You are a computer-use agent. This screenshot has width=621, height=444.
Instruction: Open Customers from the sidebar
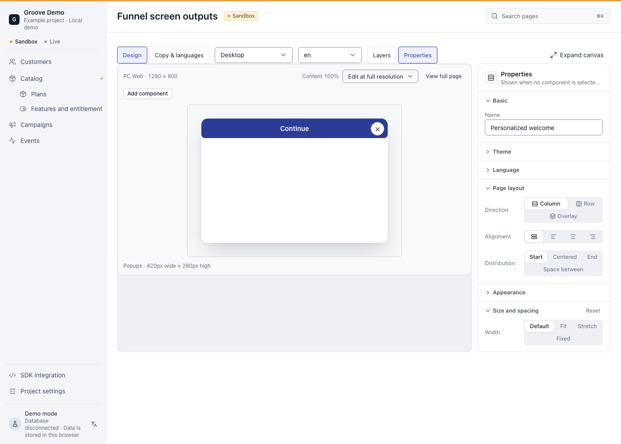click(53, 62)
